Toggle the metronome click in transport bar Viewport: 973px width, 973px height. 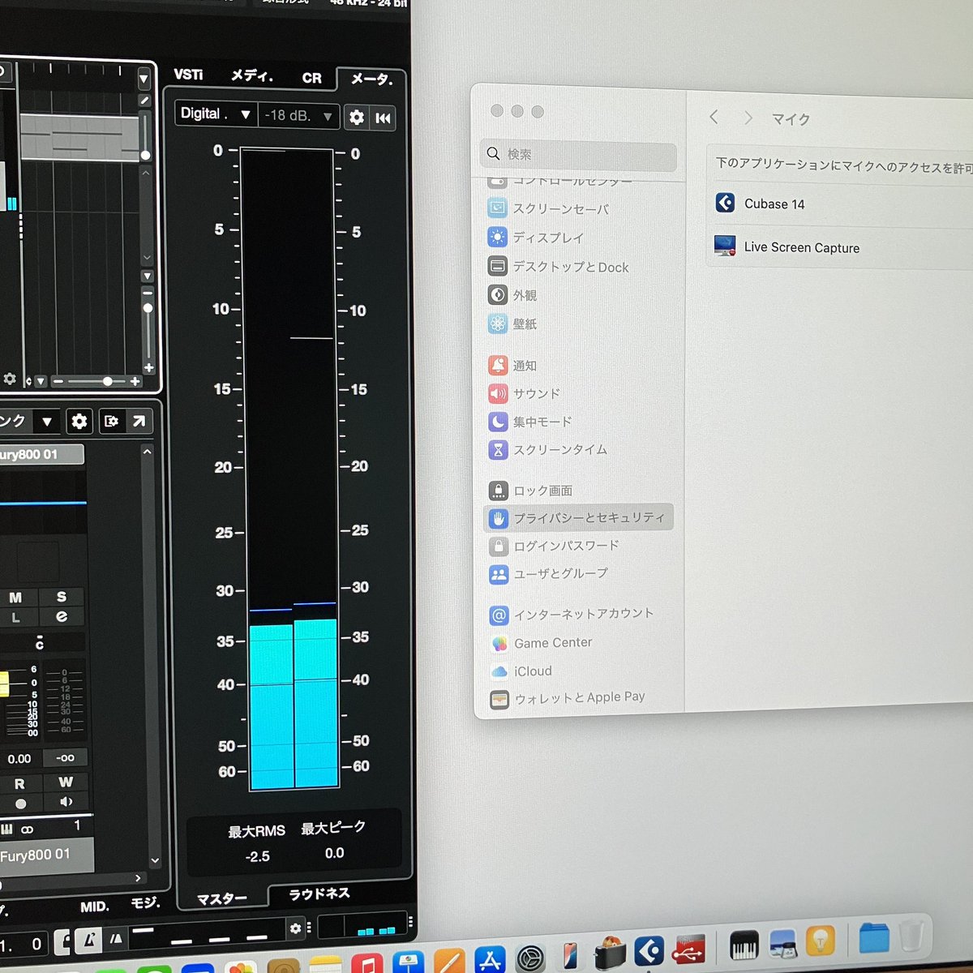[89, 941]
